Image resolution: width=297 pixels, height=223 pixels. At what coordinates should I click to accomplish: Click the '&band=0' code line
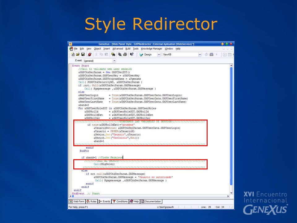[84, 105]
